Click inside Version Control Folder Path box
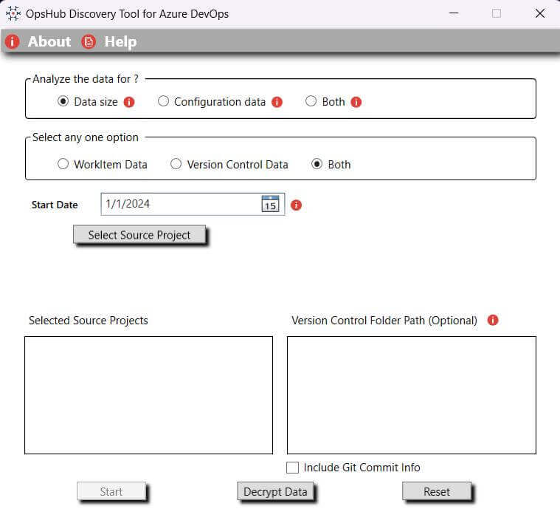This screenshot has height=523, width=560. coord(412,395)
